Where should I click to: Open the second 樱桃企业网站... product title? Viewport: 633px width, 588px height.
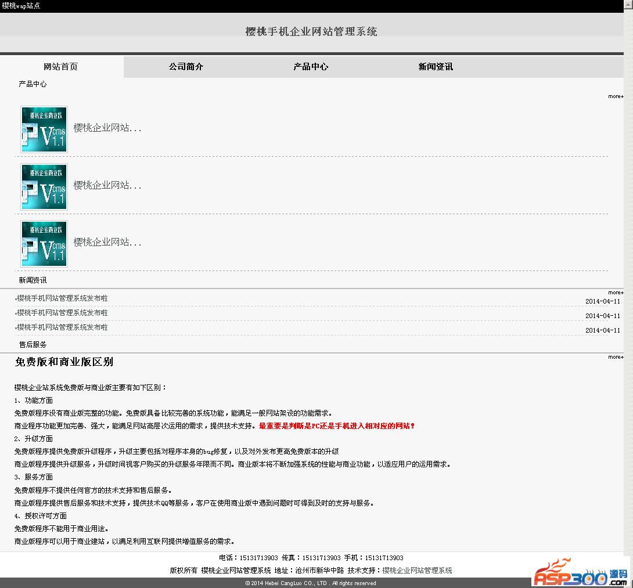107,185
